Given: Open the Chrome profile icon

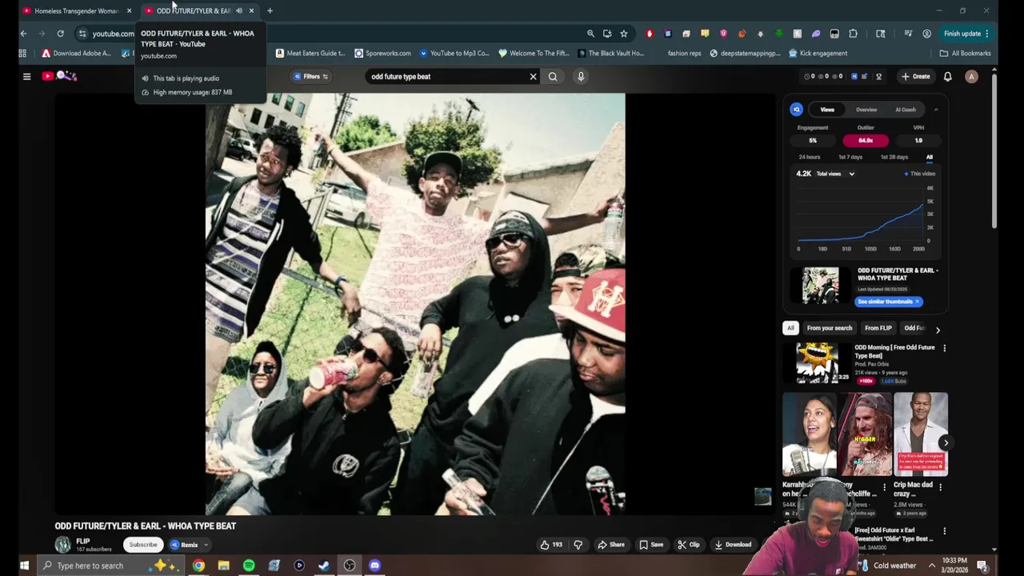Looking at the screenshot, I should pos(926,34).
